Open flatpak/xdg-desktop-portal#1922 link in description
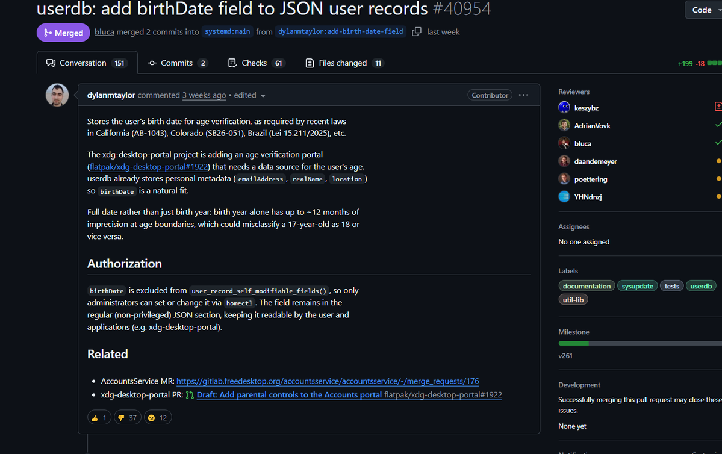This screenshot has height=454, width=722. [149, 167]
